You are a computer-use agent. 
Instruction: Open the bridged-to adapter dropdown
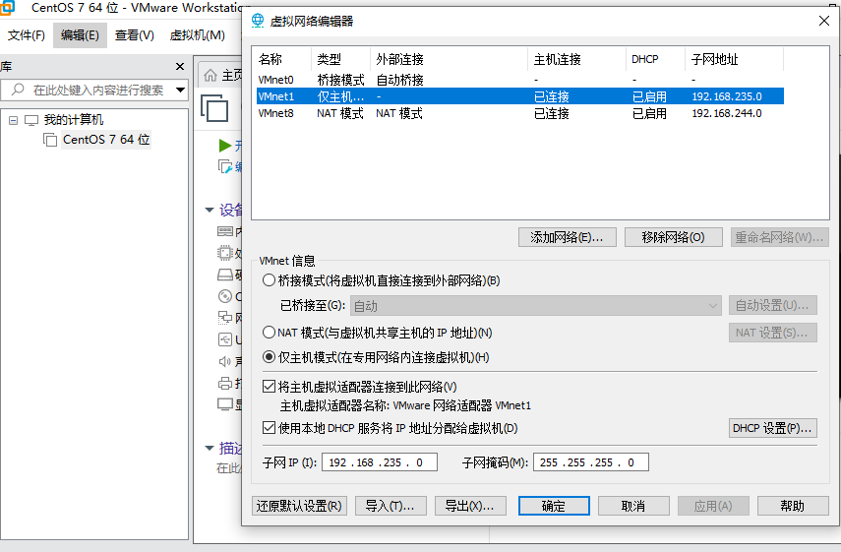tap(536, 306)
